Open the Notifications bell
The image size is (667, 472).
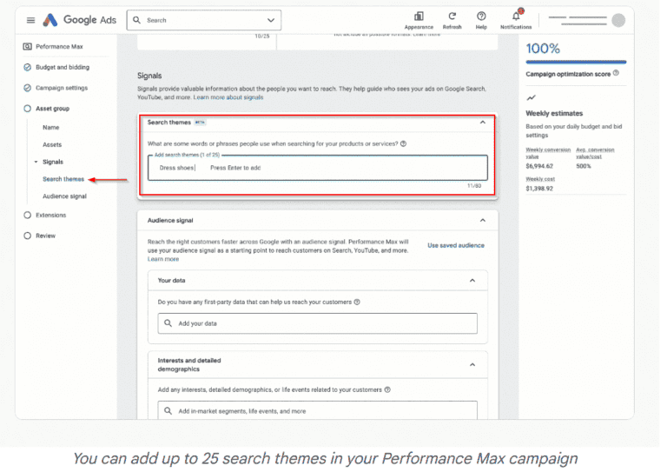(516, 17)
